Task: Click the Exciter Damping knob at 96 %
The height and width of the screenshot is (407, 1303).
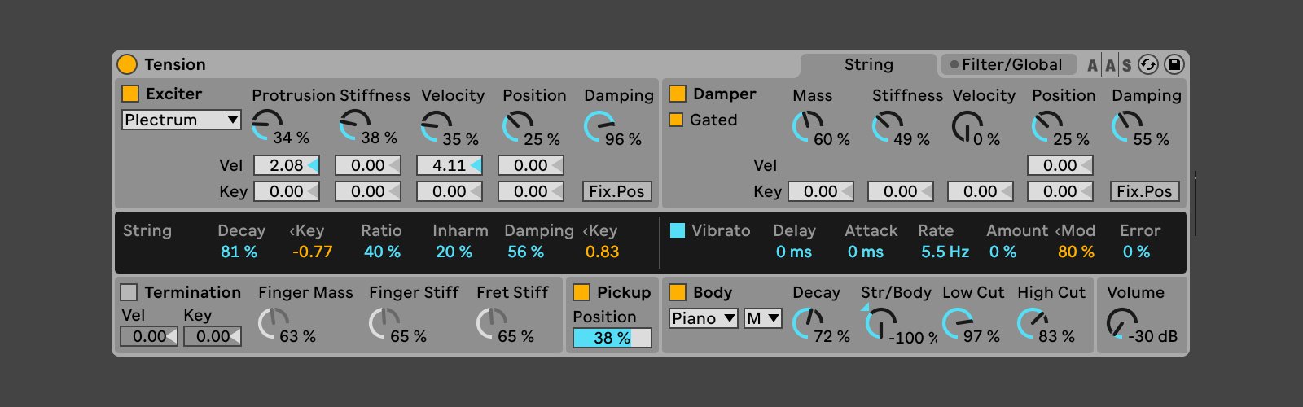Action: tap(599, 126)
